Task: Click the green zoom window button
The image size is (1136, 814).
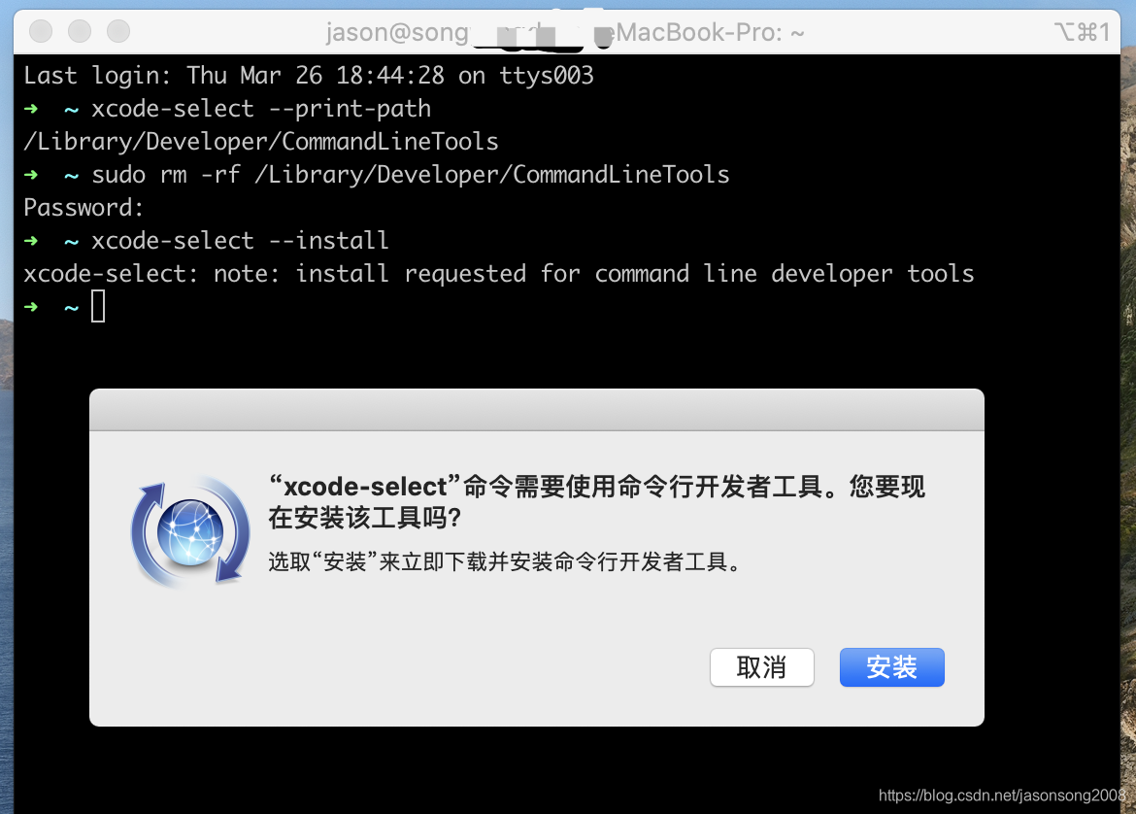Action: click(118, 31)
